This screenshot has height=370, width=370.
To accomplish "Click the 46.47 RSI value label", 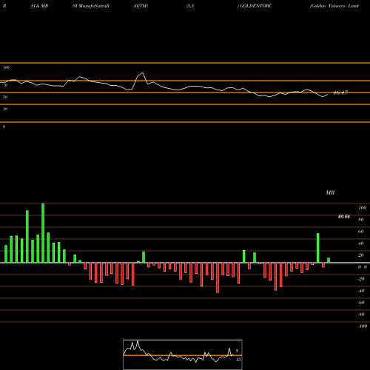I will click(340, 92).
